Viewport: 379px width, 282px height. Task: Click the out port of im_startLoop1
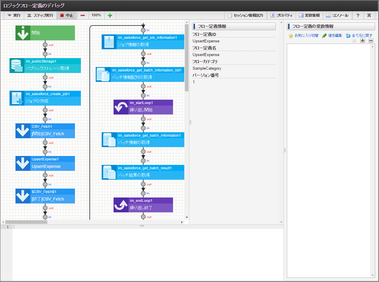(143, 119)
